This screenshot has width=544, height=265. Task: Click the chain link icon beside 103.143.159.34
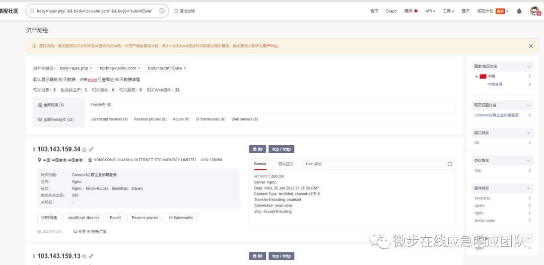[91, 149]
